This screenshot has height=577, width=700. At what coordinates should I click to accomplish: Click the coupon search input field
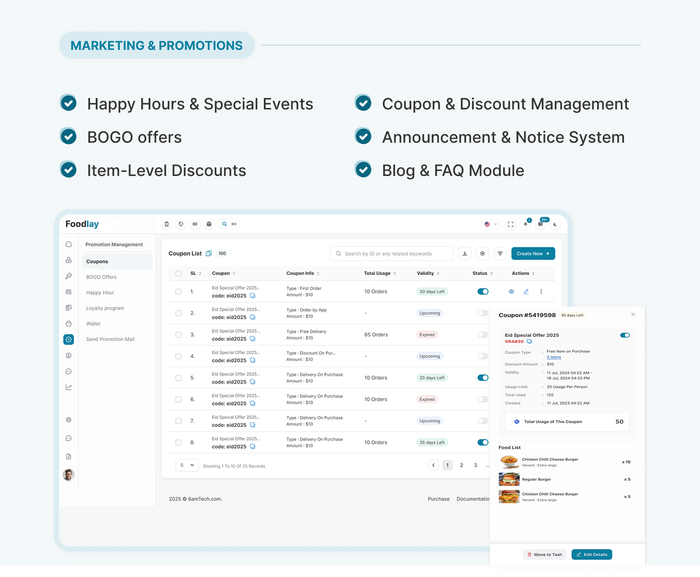point(392,253)
